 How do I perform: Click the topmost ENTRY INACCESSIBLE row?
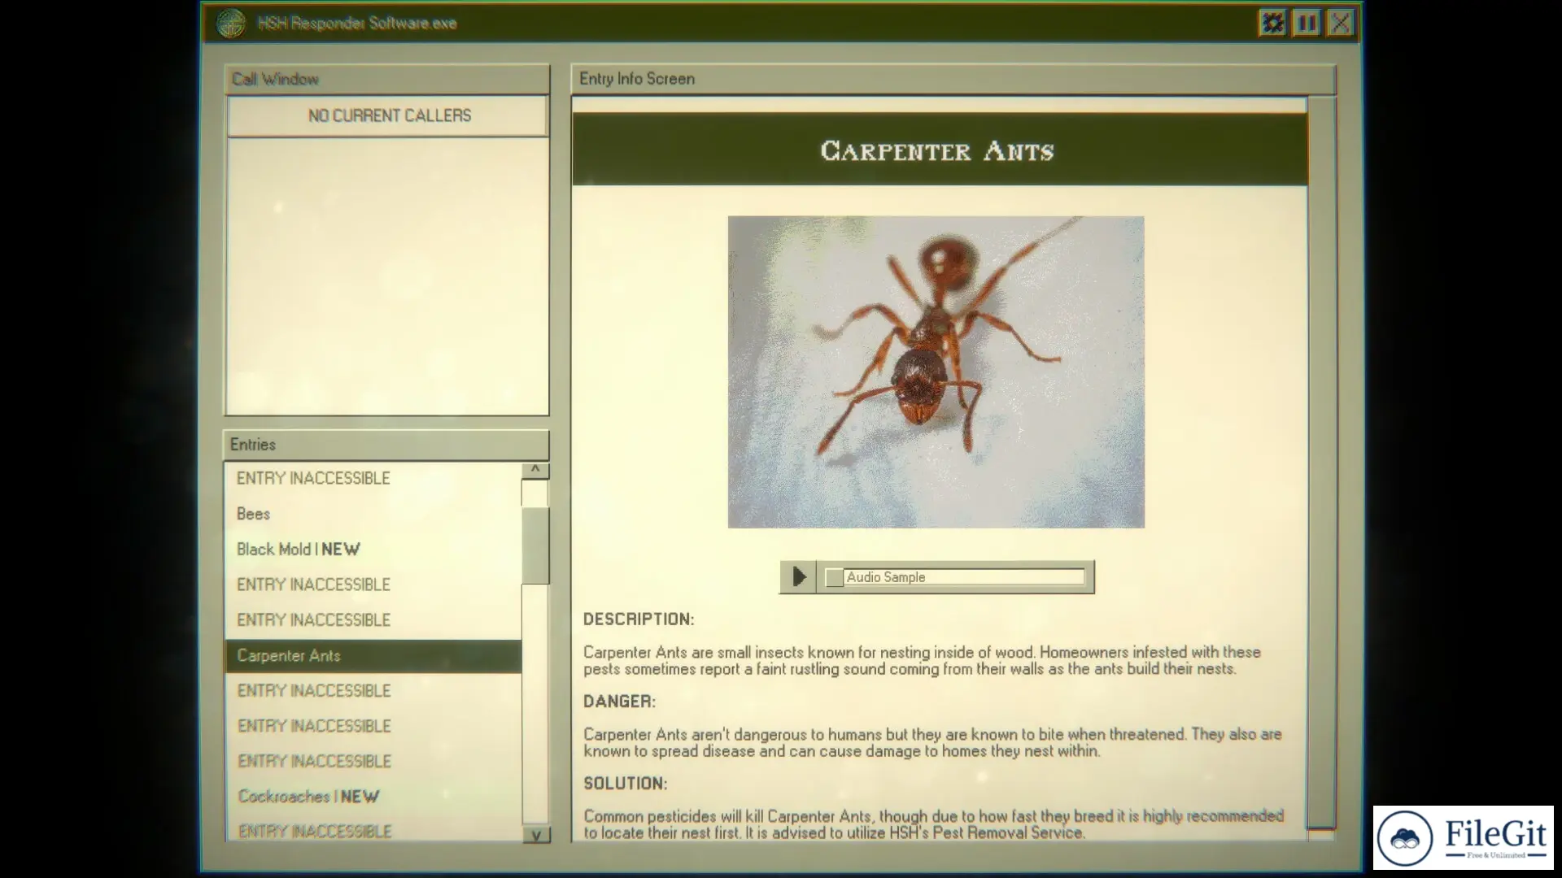click(x=373, y=479)
